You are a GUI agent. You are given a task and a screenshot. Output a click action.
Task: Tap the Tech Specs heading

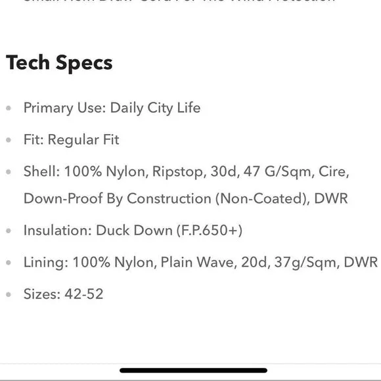[59, 63]
